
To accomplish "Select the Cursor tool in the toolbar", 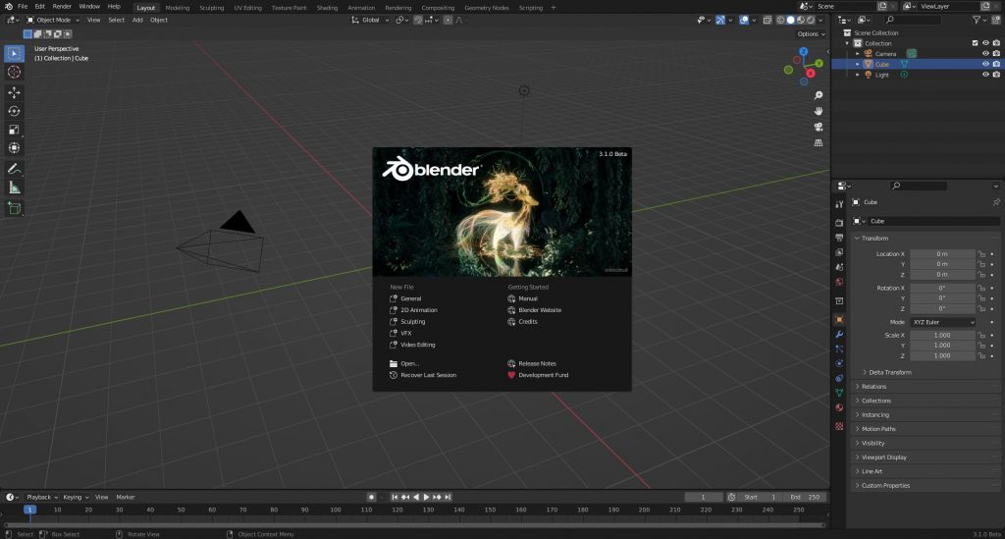I will click(x=14, y=73).
